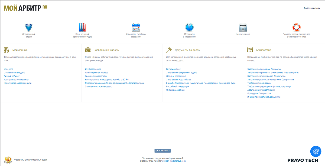Click the Порядок подачи документов label
This screenshot has width=325, height=166.
[x=296, y=35]
